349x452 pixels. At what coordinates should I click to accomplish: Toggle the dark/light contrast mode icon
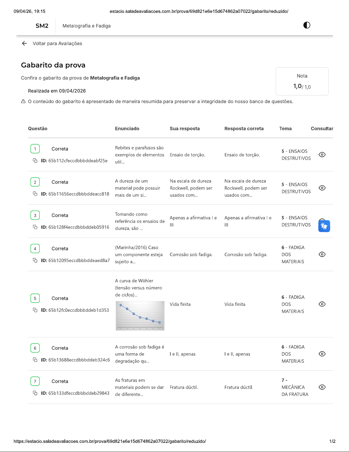click(x=307, y=25)
